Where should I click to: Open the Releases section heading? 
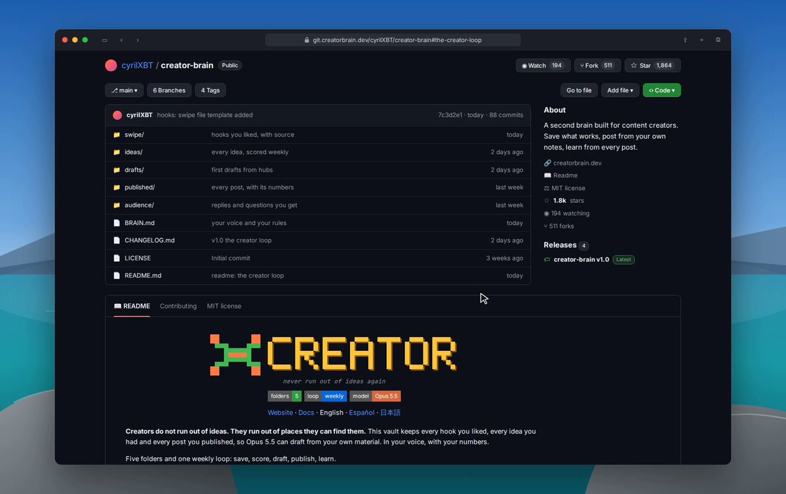pos(560,245)
